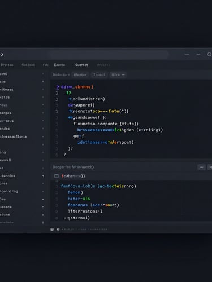Open the ntnessactforts sidebar item
The image size is (212, 282).
pos(13,136)
